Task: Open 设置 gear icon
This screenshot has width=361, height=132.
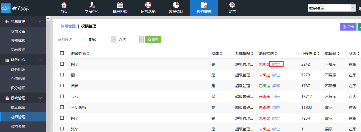Action: (x=232, y=5)
